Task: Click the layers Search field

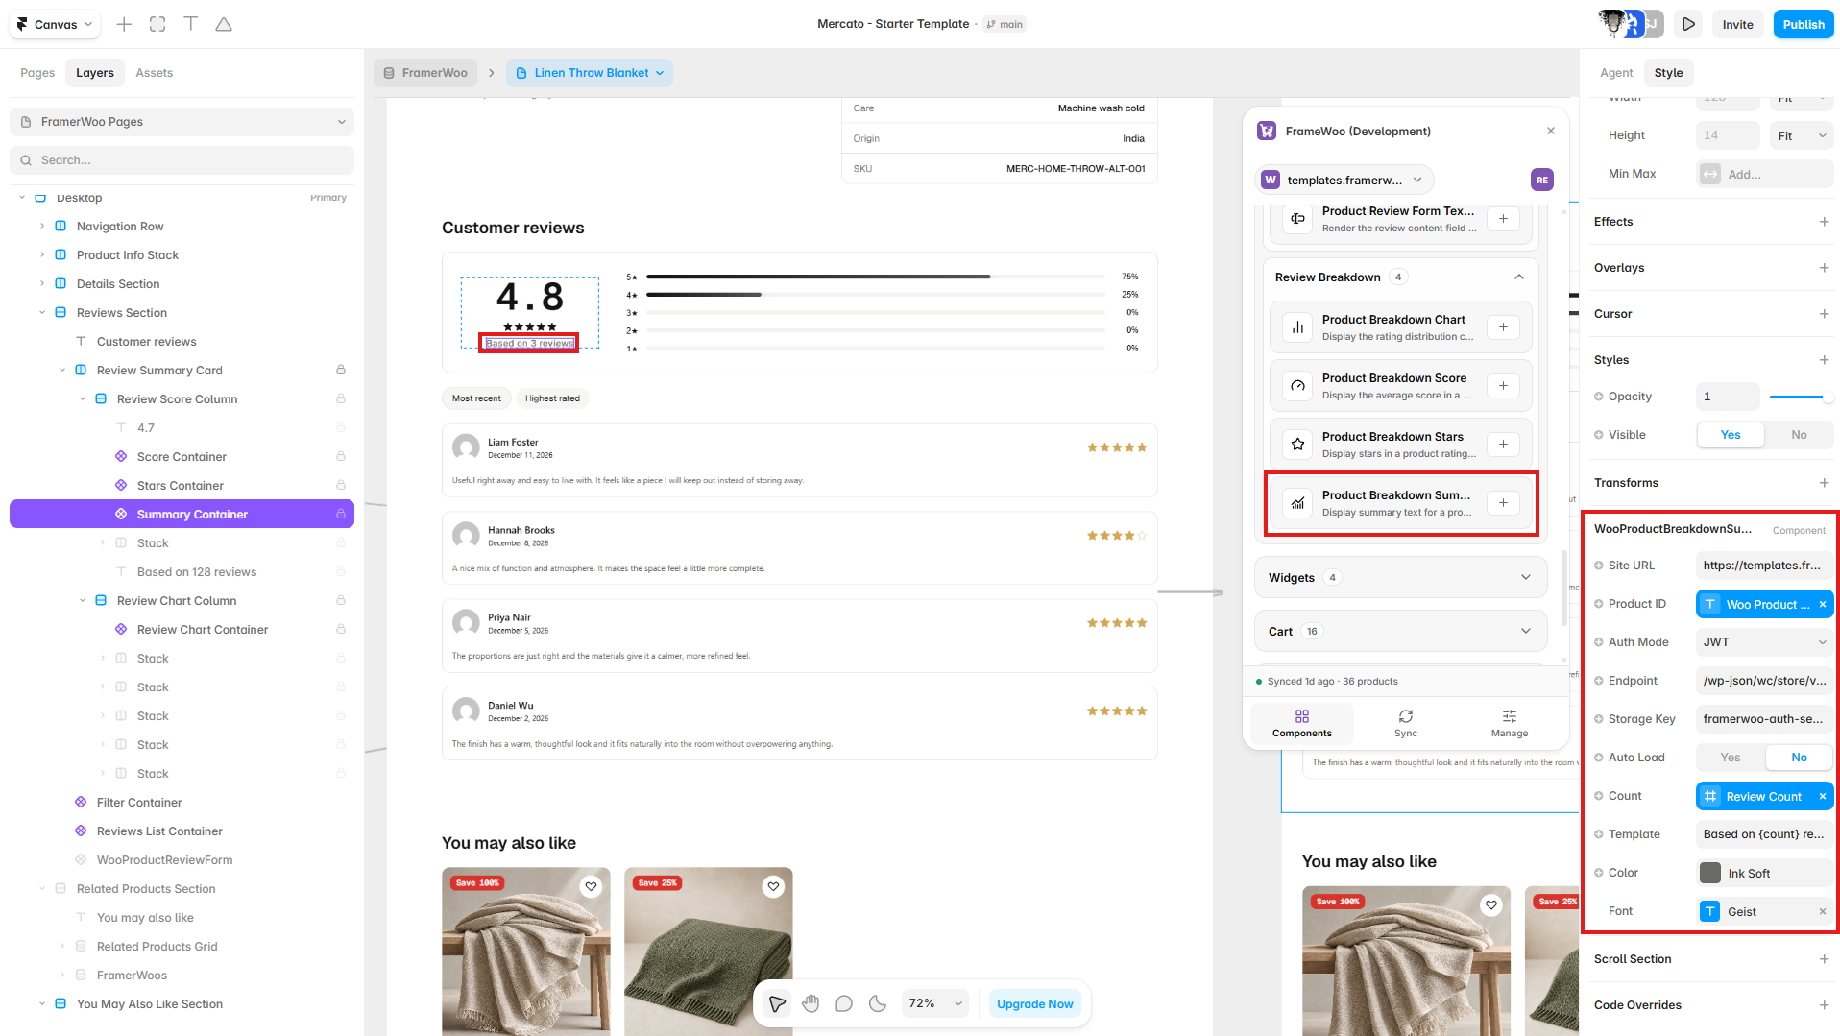Action: [182, 160]
